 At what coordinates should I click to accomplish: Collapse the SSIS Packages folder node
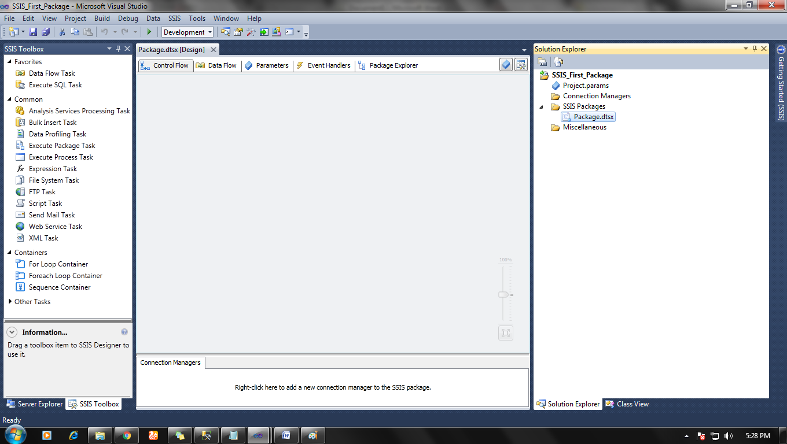pyautogui.click(x=542, y=106)
